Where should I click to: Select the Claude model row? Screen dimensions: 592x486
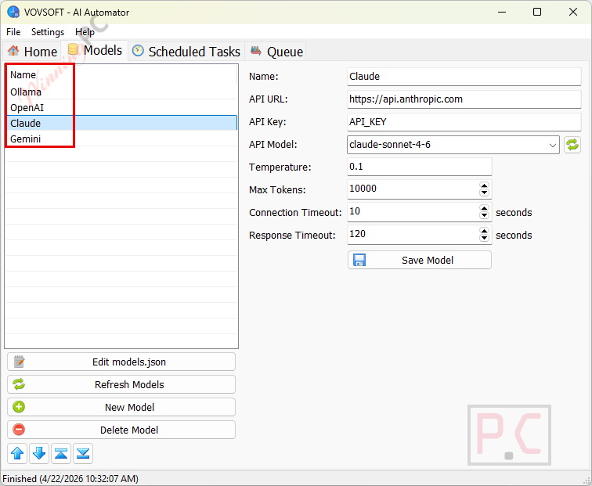point(121,123)
